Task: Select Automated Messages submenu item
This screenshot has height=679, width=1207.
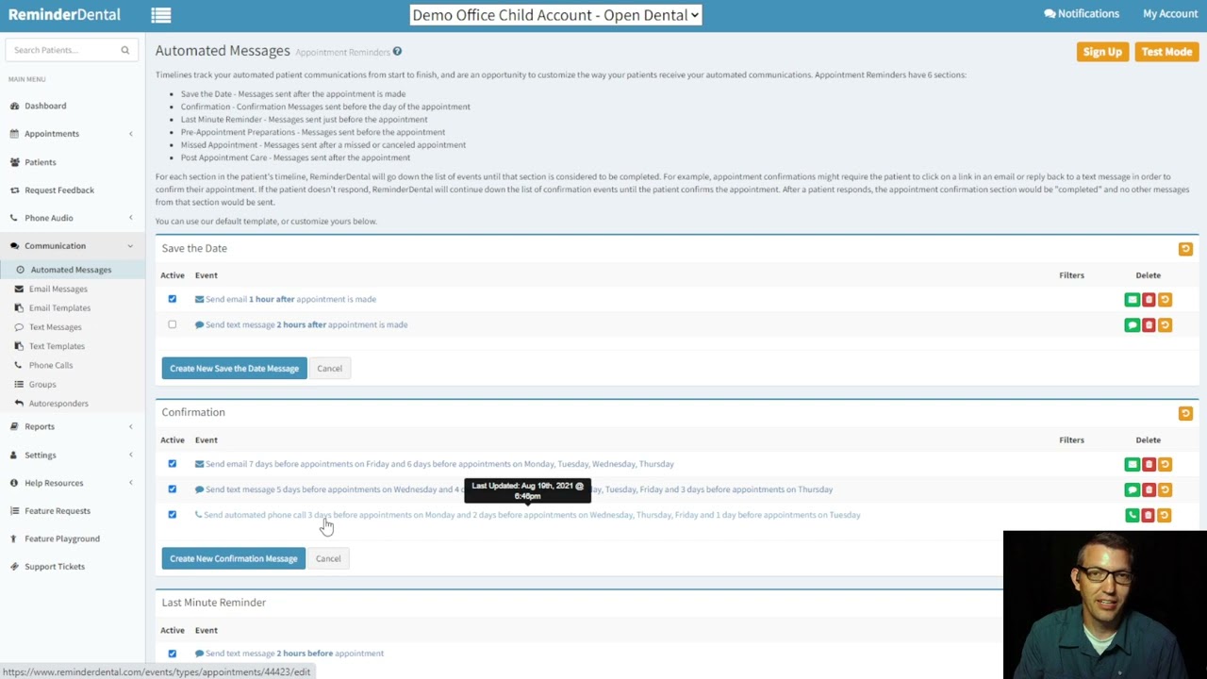Action: coord(72,270)
